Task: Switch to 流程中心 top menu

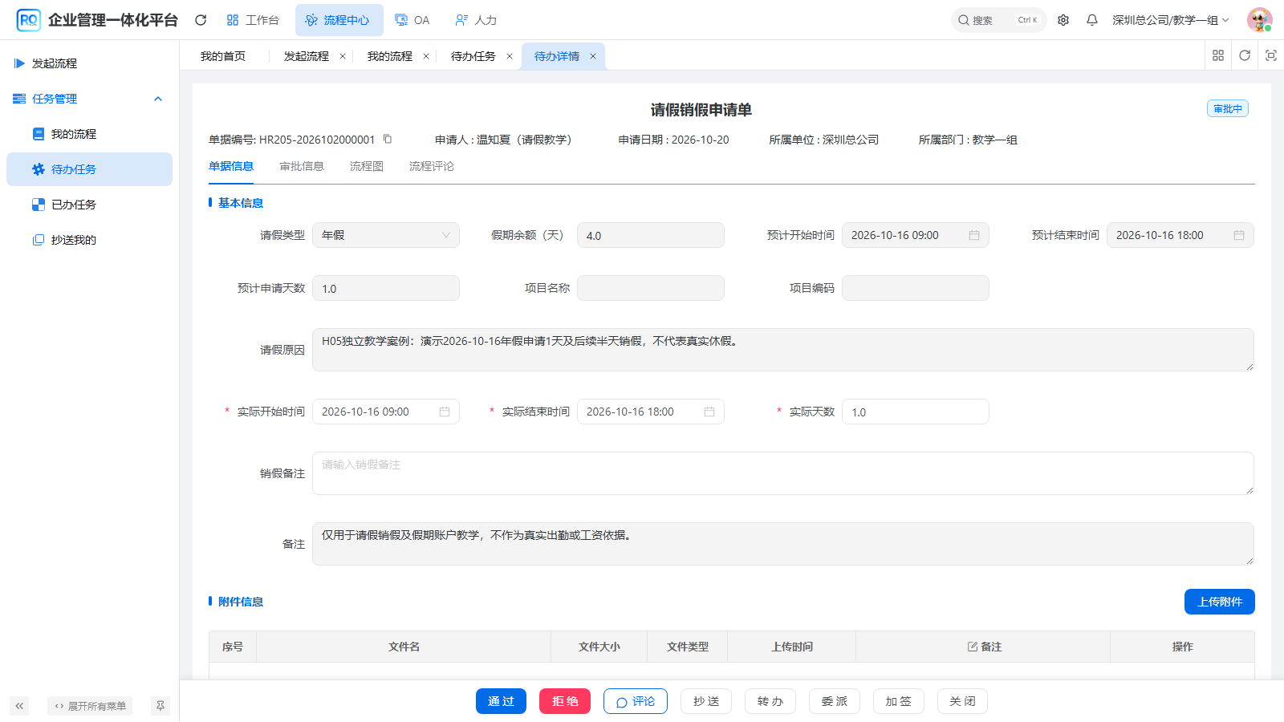Action: point(339,20)
